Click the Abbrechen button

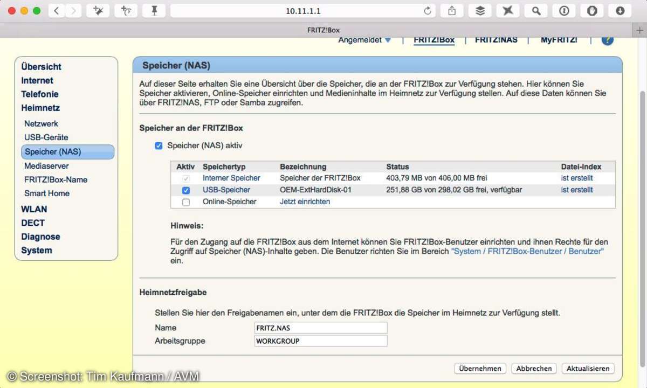click(534, 369)
